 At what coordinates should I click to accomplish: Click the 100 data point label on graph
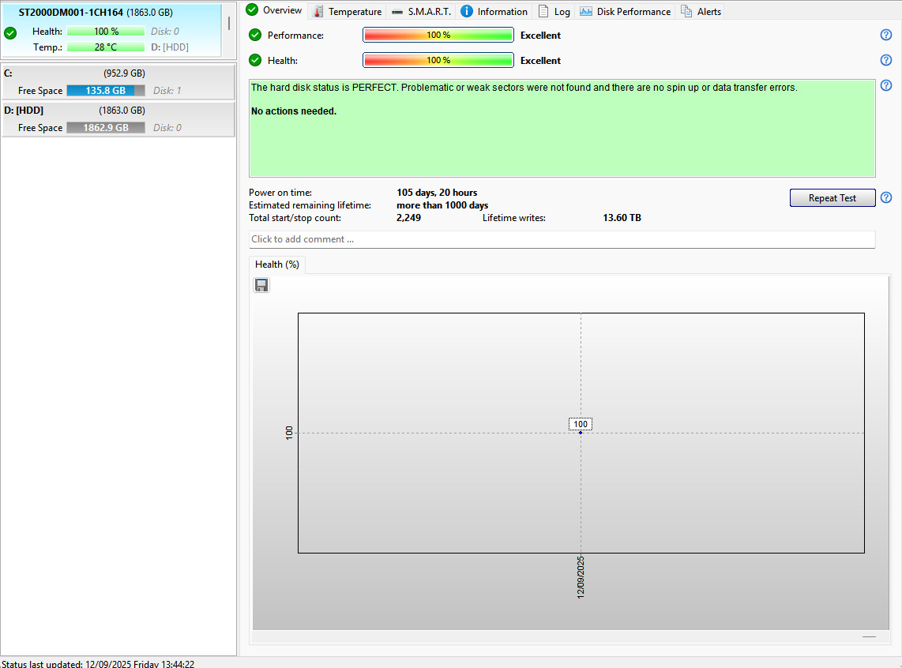(x=581, y=424)
